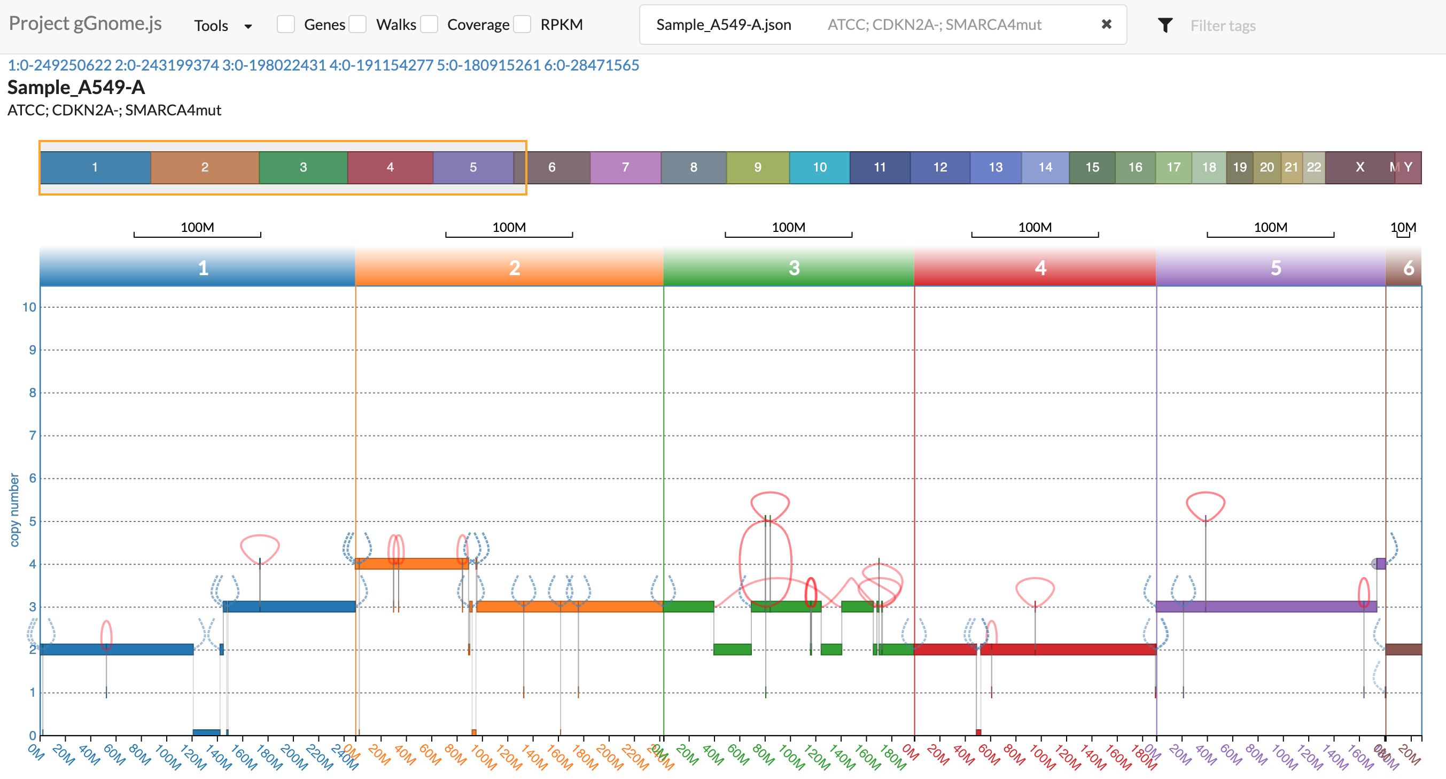Select chromosome 2 in the overview bar
Viewport: 1446px width, 779px height.
coord(205,167)
